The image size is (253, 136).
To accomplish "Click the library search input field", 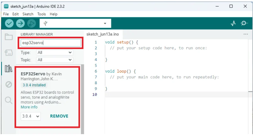I will [51, 43].
